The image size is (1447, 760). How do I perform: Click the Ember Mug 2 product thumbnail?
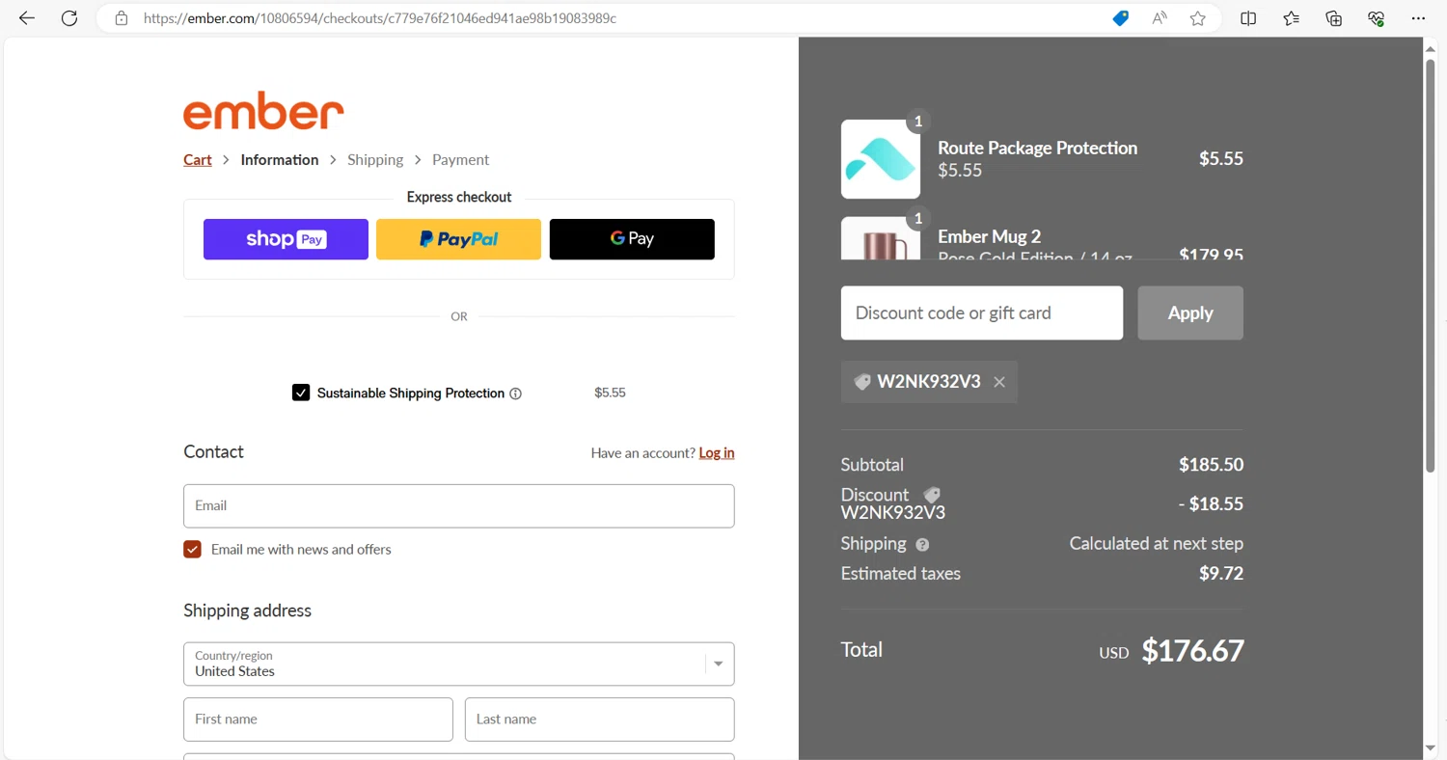(881, 238)
